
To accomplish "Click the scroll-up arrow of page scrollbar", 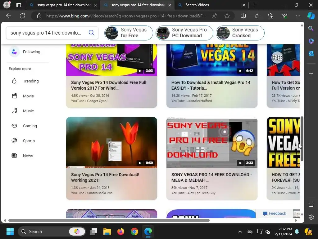I will click(x=302, y=26).
